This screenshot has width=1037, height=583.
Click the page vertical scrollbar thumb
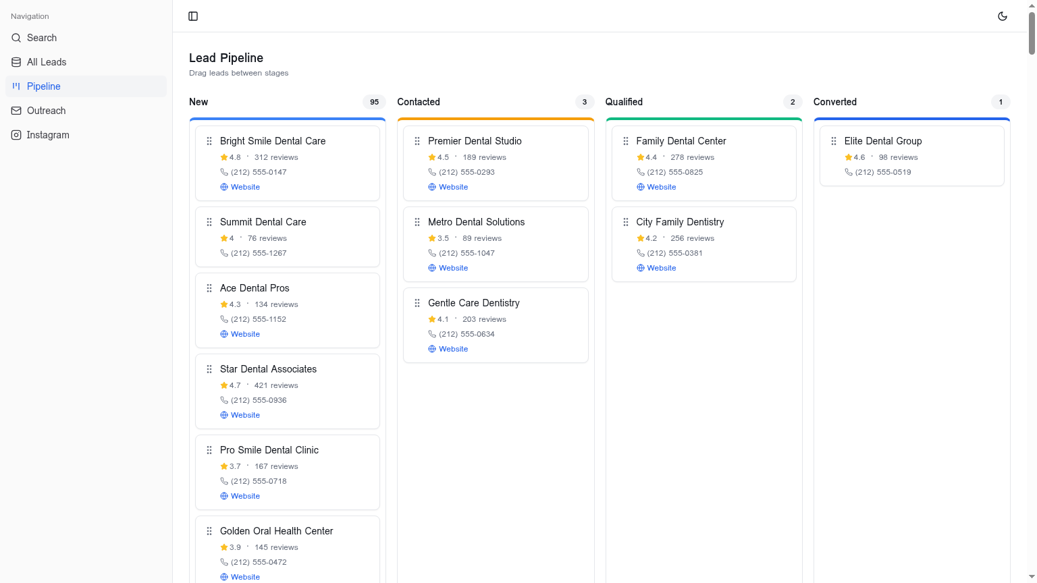click(1032, 32)
